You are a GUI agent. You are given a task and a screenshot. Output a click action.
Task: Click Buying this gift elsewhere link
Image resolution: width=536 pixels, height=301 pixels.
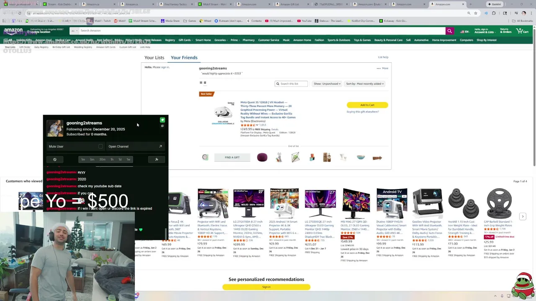pyautogui.click(x=363, y=112)
